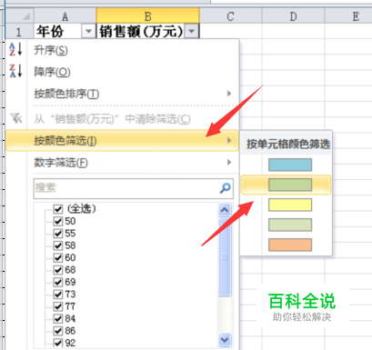Select column B header
Image resolution: width=372 pixels, height=350 pixels.
[x=147, y=16]
